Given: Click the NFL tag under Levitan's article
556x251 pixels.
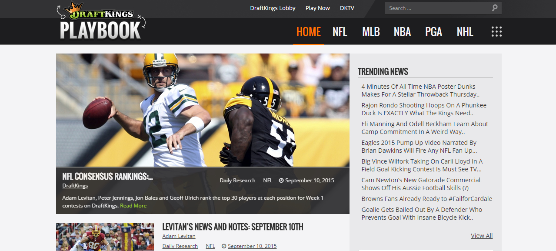Looking at the screenshot, I should pyautogui.click(x=210, y=246).
